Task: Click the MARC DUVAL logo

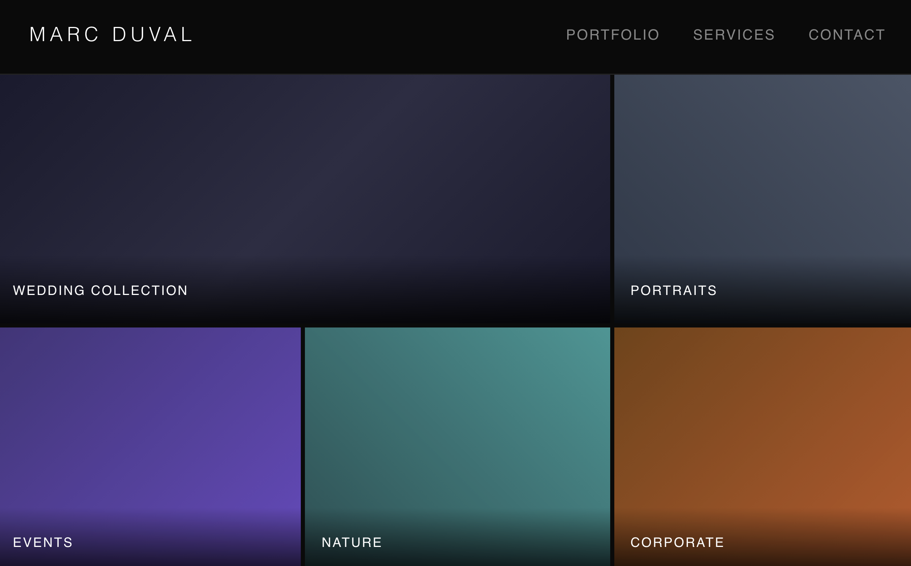Action: (x=111, y=34)
